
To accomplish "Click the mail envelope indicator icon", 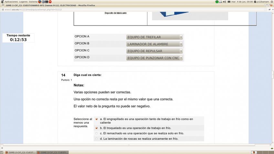I will [229, 2].
